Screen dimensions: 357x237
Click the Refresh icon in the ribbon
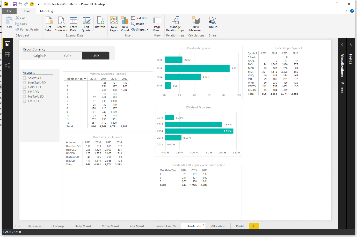(100, 23)
